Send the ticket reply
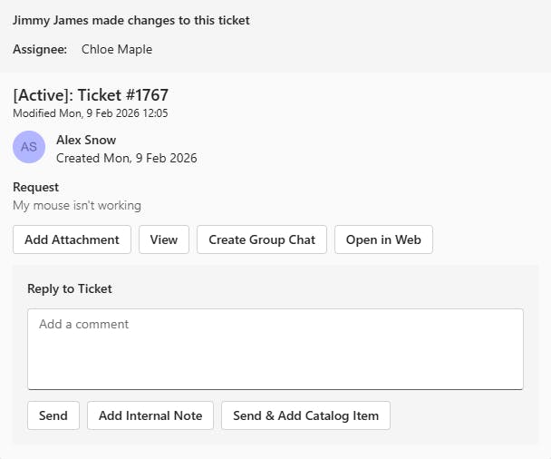The image size is (551, 459). point(53,415)
